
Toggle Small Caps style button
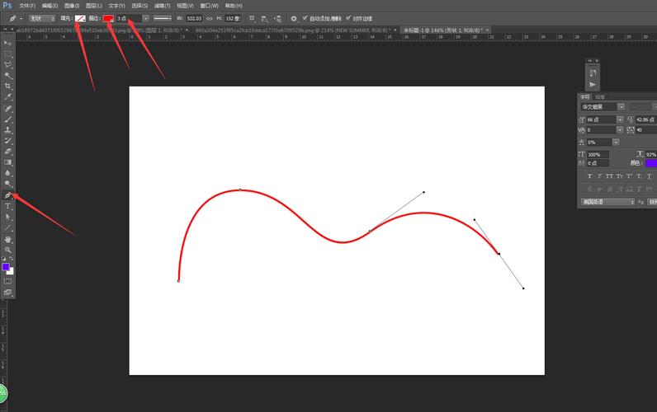pyautogui.click(x=619, y=176)
